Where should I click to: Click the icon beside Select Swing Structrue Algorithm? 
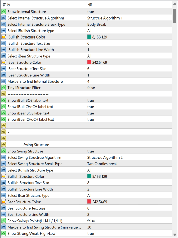pos(4,158)
